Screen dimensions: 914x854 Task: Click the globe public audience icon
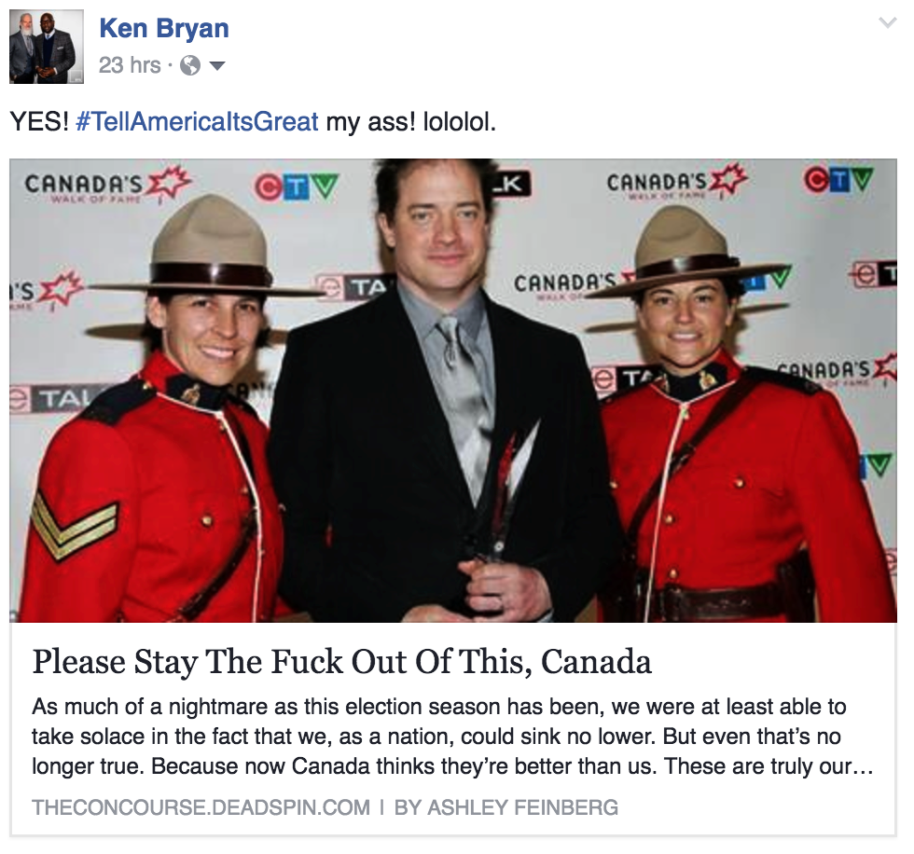[190, 65]
